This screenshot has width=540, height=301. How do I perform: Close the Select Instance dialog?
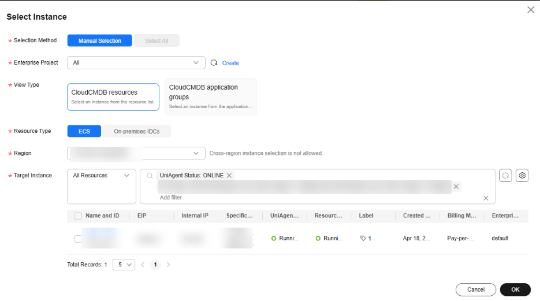coord(531,10)
